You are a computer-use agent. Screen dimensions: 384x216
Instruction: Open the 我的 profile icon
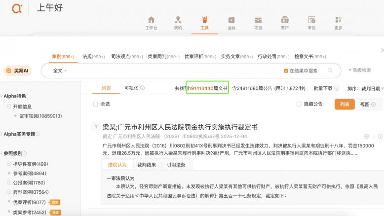tap(178, 20)
